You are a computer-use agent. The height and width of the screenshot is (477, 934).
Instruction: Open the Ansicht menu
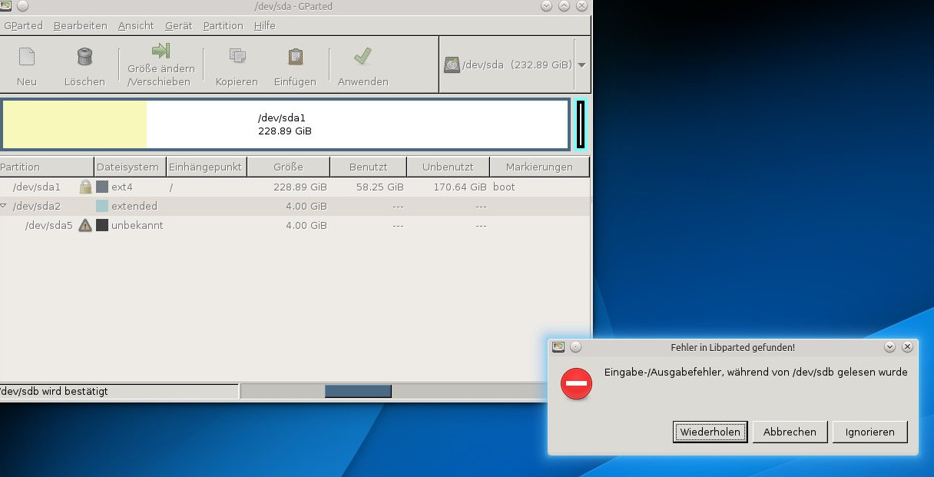coord(136,25)
